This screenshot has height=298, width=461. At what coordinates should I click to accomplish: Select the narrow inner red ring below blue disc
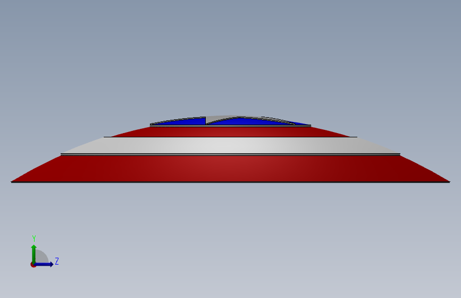point(231,132)
